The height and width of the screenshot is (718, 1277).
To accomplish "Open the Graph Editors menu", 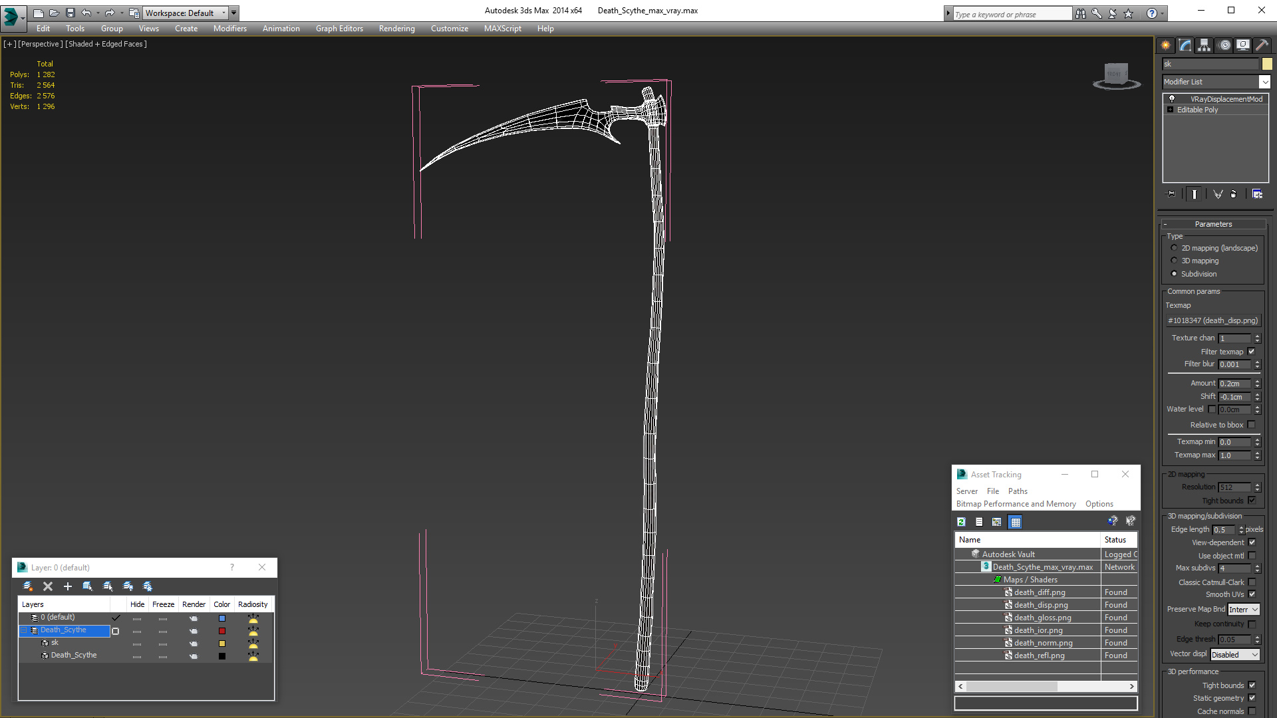I will (339, 29).
